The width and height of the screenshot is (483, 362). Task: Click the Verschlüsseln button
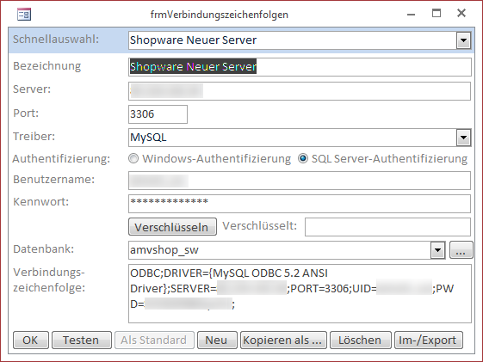172,227
